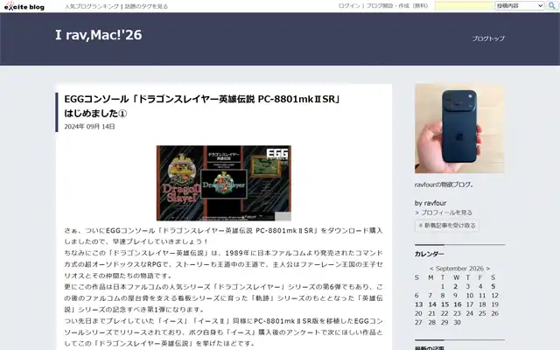Focus the yellow search input field

464,6
